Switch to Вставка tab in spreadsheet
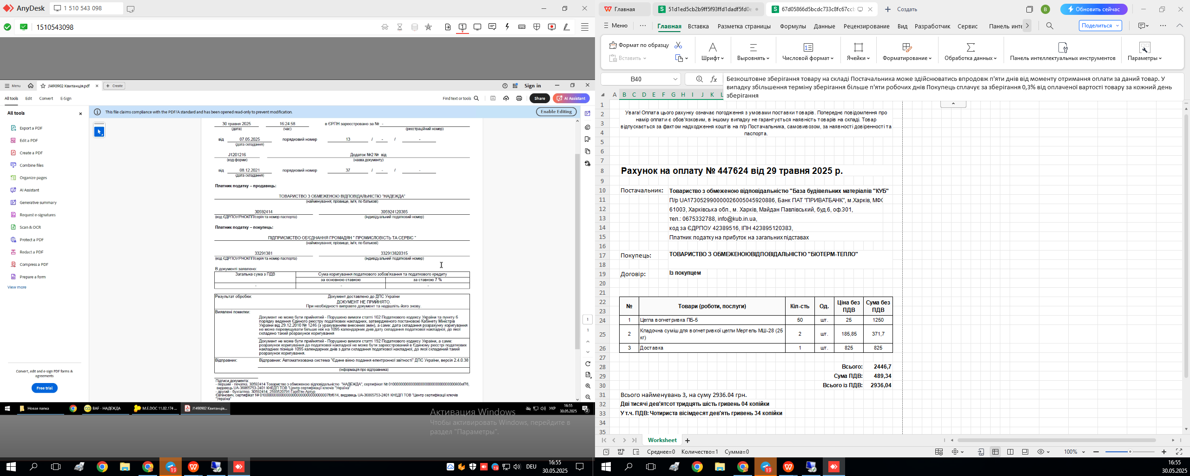The height and width of the screenshot is (476, 1190). coord(698,26)
